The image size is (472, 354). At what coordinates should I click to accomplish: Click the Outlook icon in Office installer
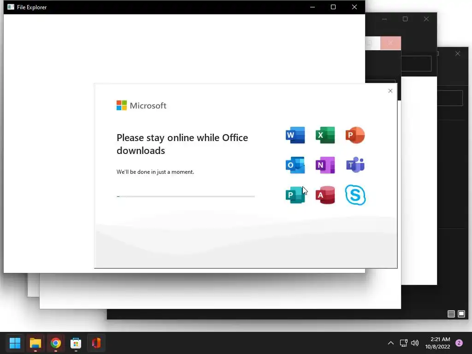pyautogui.click(x=295, y=165)
